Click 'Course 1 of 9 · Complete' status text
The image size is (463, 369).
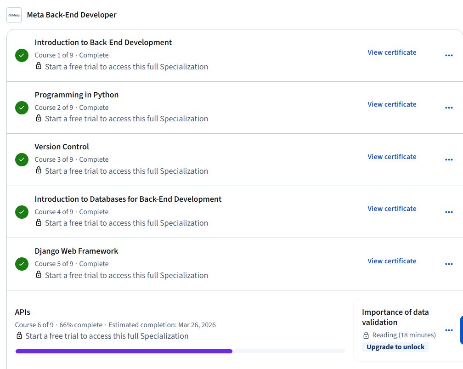72,55
